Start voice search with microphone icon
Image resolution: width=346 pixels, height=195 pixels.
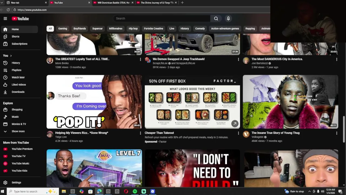coord(228,18)
